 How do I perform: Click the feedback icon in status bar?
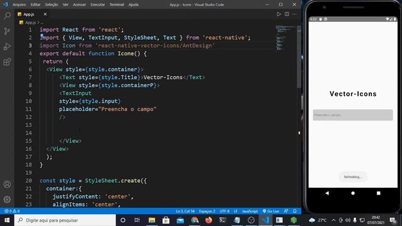286,211
